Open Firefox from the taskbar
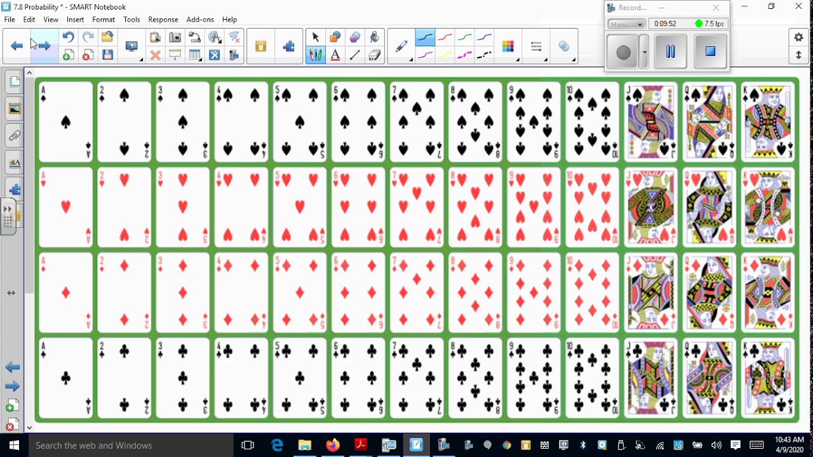Image resolution: width=813 pixels, height=457 pixels. pyautogui.click(x=333, y=445)
